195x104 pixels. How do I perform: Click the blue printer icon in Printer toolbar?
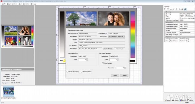pos(185,9)
